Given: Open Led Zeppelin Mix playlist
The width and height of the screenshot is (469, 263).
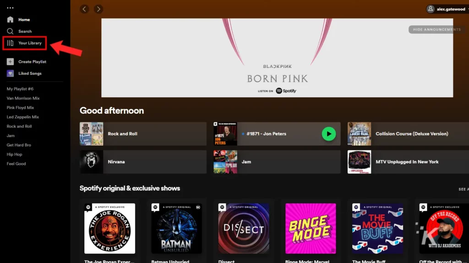Looking at the screenshot, I should point(23,117).
